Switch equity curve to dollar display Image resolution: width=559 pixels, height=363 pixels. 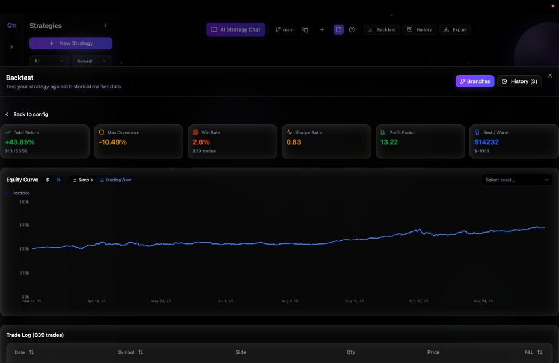click(47, 180)
